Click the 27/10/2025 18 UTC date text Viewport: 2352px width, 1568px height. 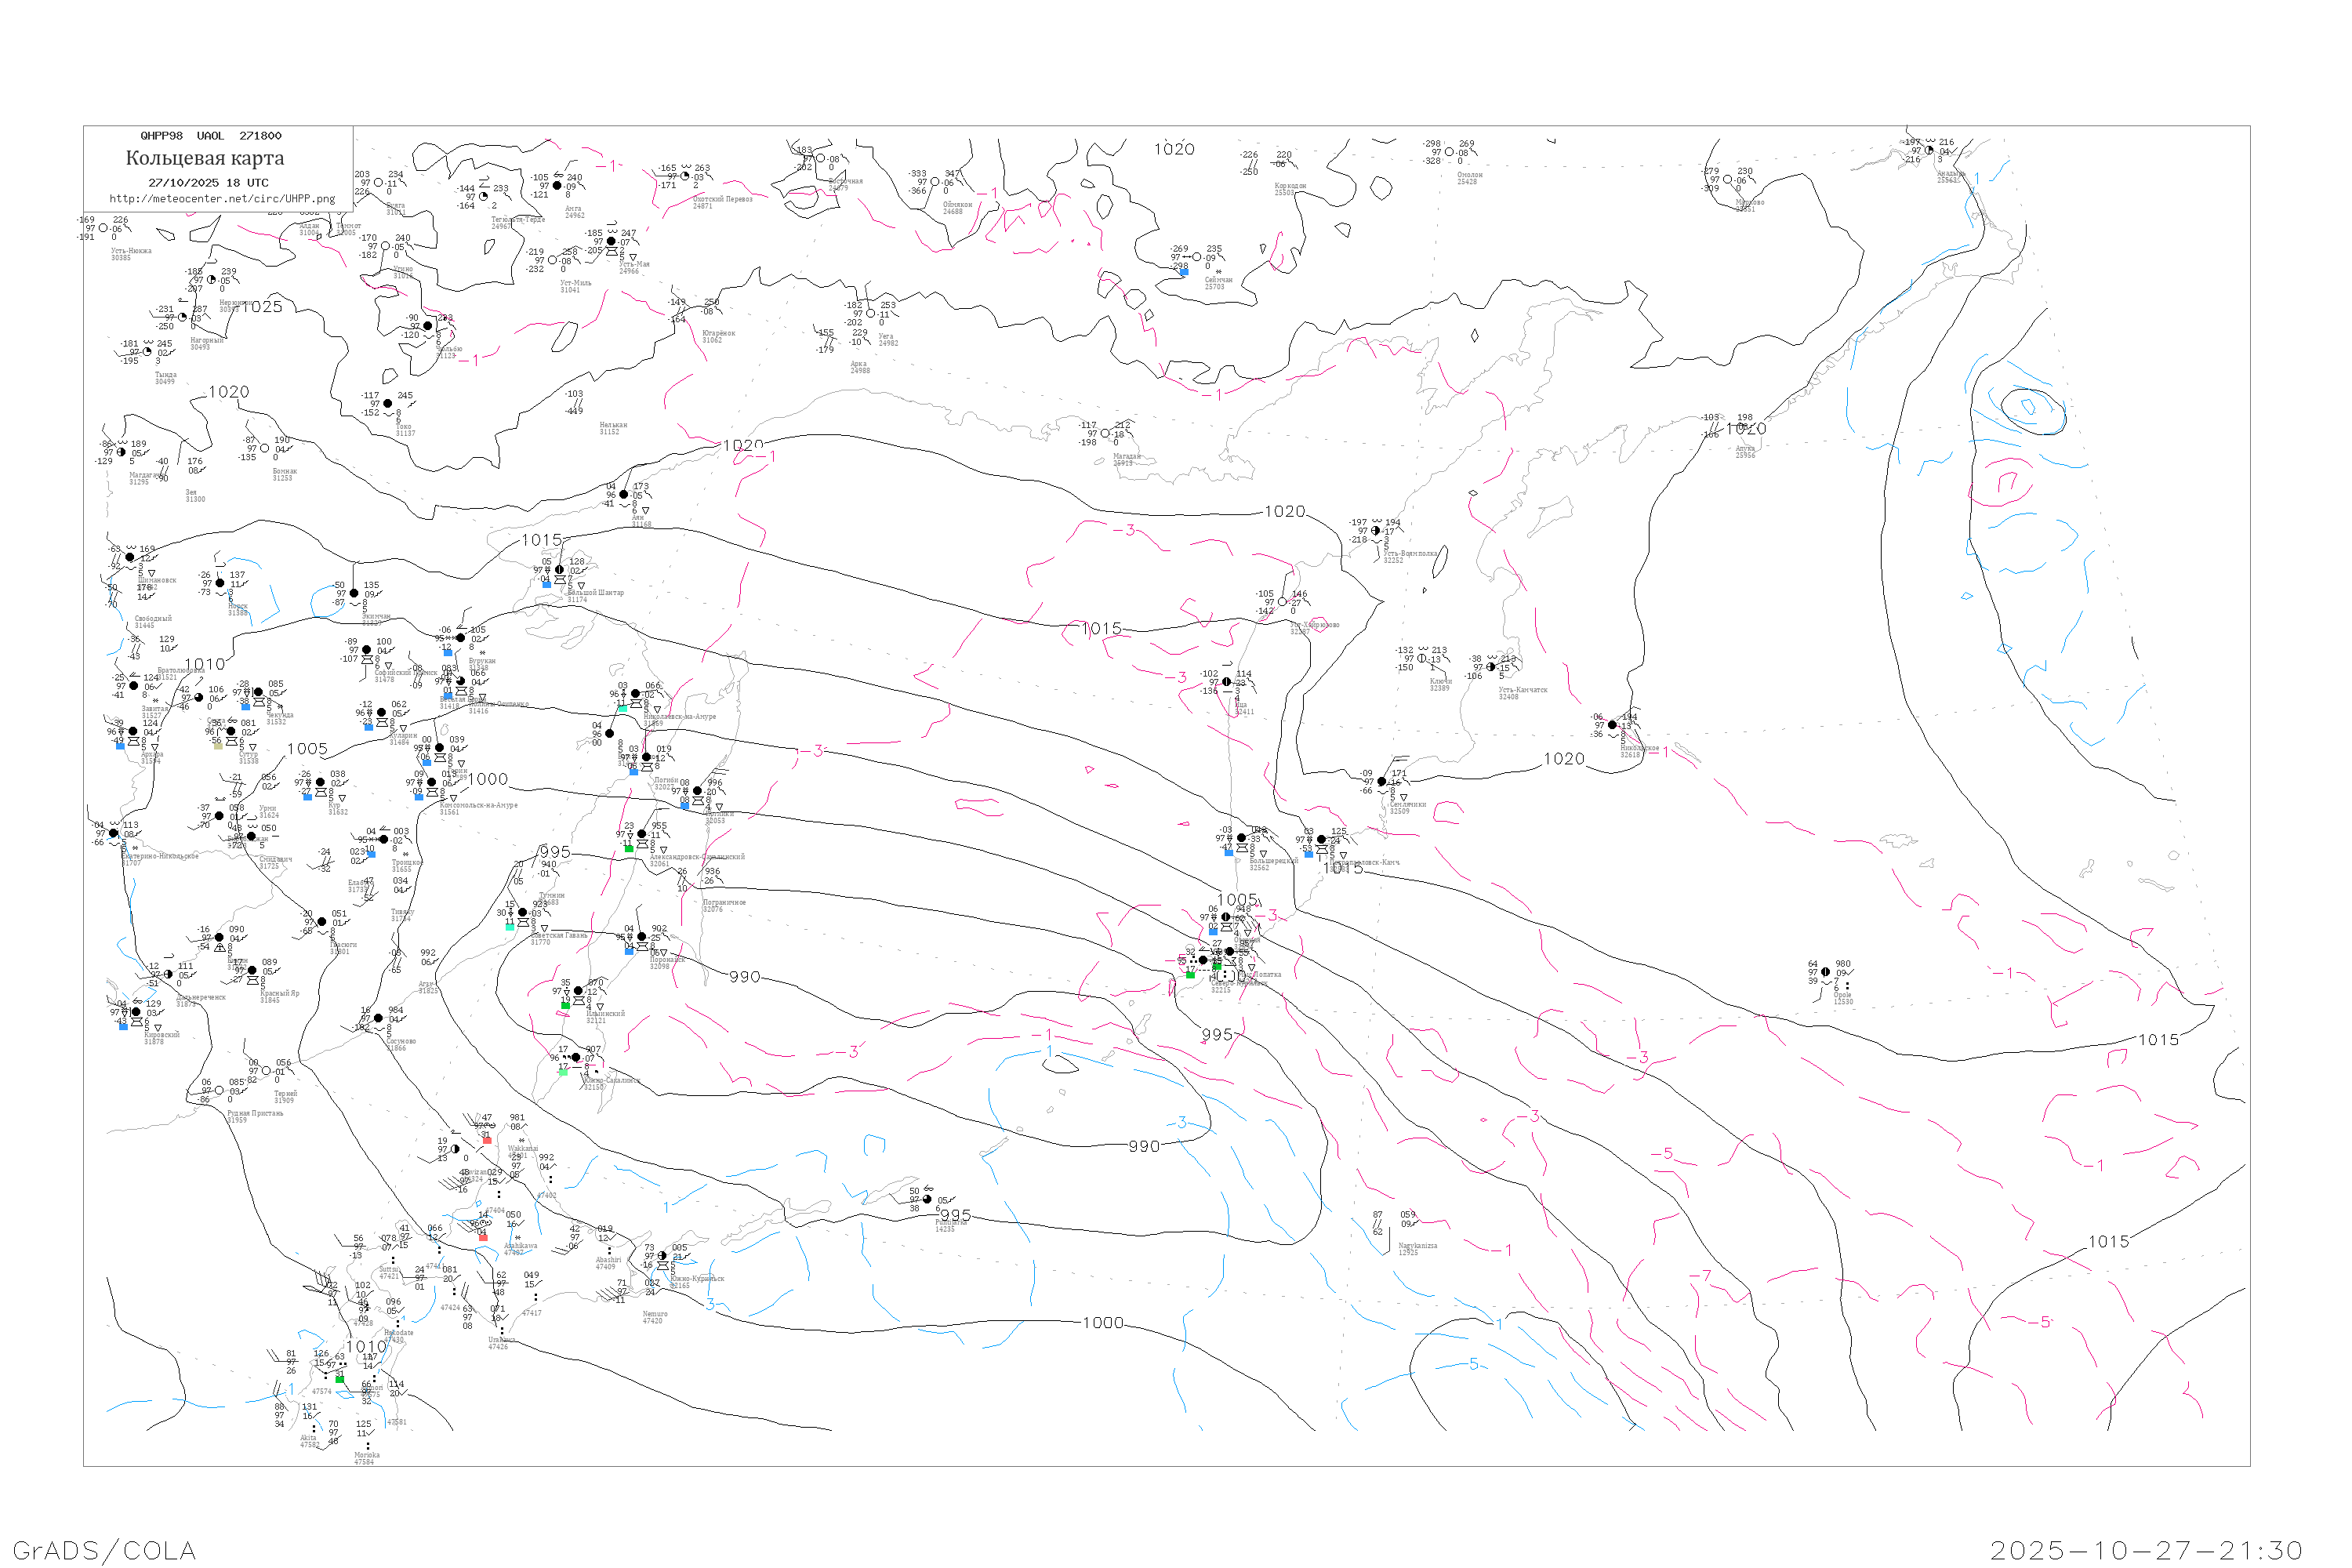coord(208,183)
